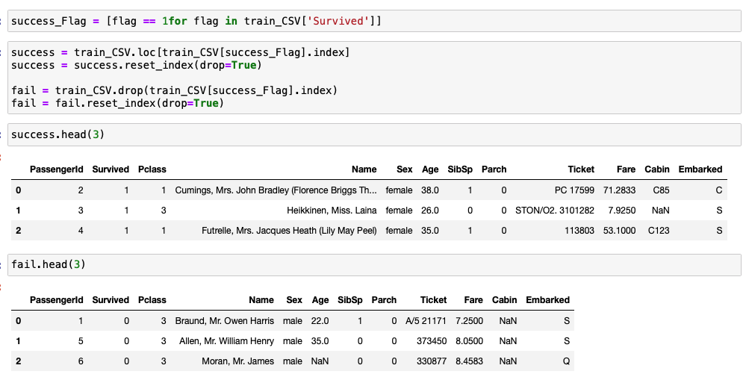Image resolution: width=749 pixels, height=377 pixels.
Task: Click Futrelle, Mrs. Jacques Heath name cell
Action: pos(289,231)
